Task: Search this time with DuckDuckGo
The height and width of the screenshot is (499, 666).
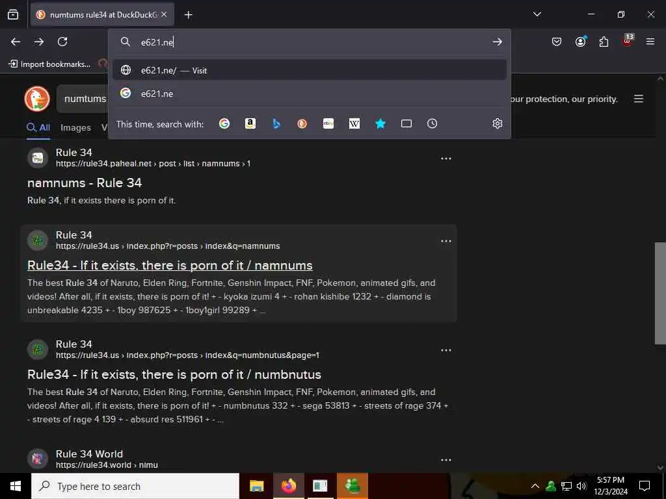Action: [302, 123]
